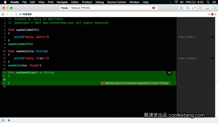Click the Ready status text in toolbar
Viewport: 218px width, 123px height.
[65, 8]
